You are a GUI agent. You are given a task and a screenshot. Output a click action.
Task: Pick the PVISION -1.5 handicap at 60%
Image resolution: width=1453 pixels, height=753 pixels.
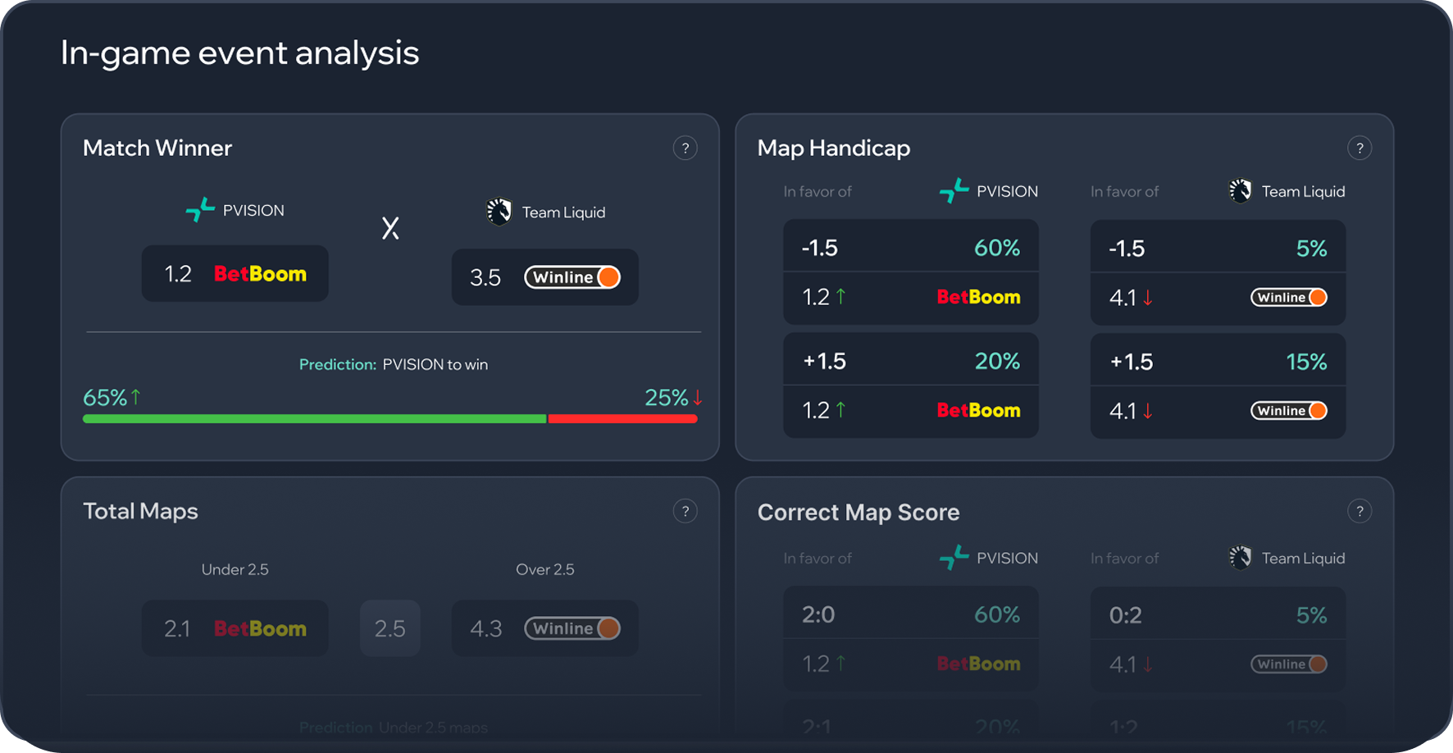point(910,248)
